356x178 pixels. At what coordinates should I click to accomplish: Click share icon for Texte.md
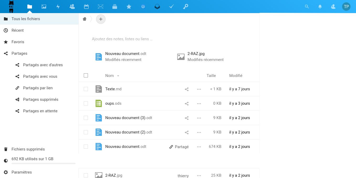tap(187, 89)
